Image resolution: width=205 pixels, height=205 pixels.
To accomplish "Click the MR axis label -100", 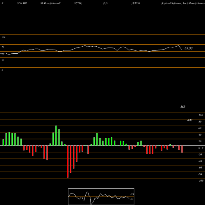I will 200,181.
